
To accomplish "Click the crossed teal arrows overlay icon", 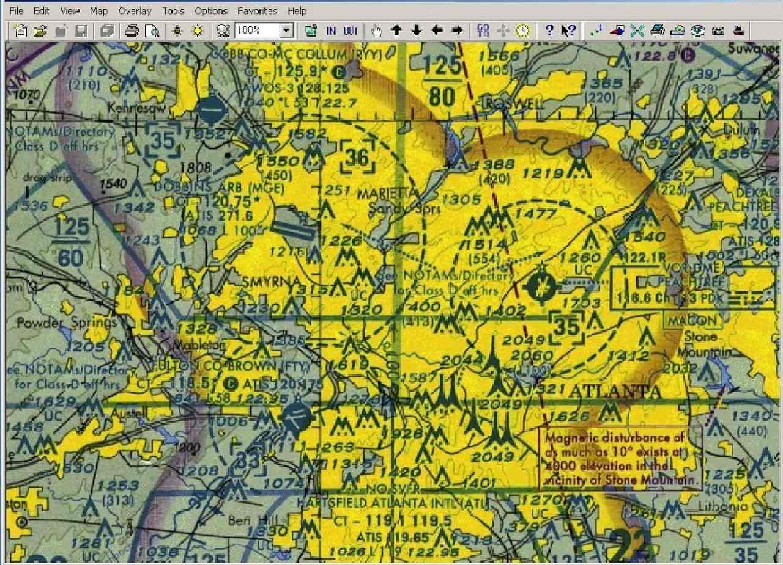I will coord(637,31).
